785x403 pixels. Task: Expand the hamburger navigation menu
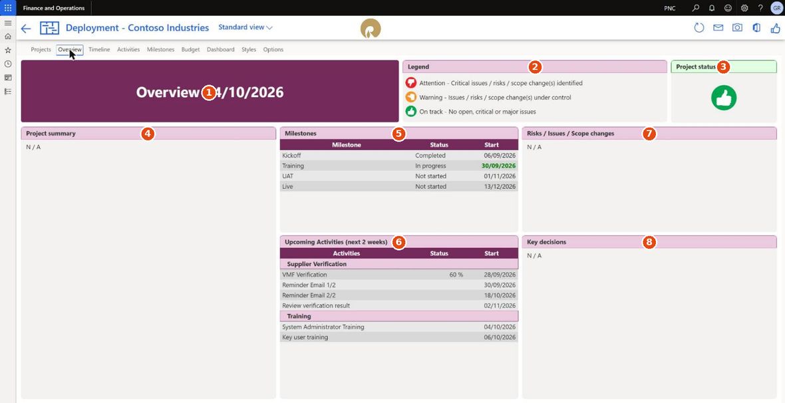(8, 23)
